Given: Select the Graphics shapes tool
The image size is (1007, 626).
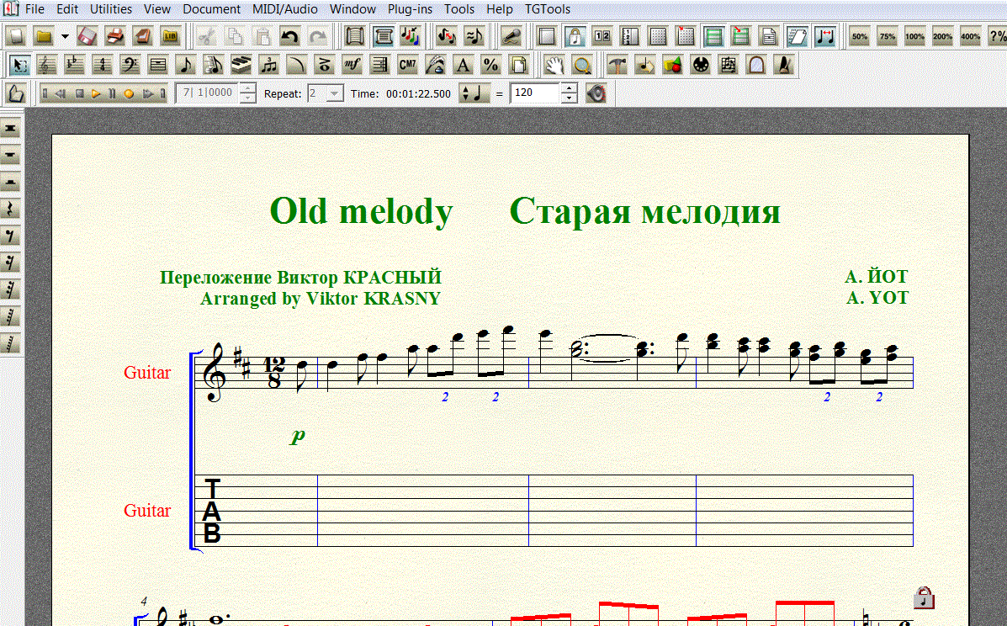Looking at the screenshot, I should coord(672,65).
